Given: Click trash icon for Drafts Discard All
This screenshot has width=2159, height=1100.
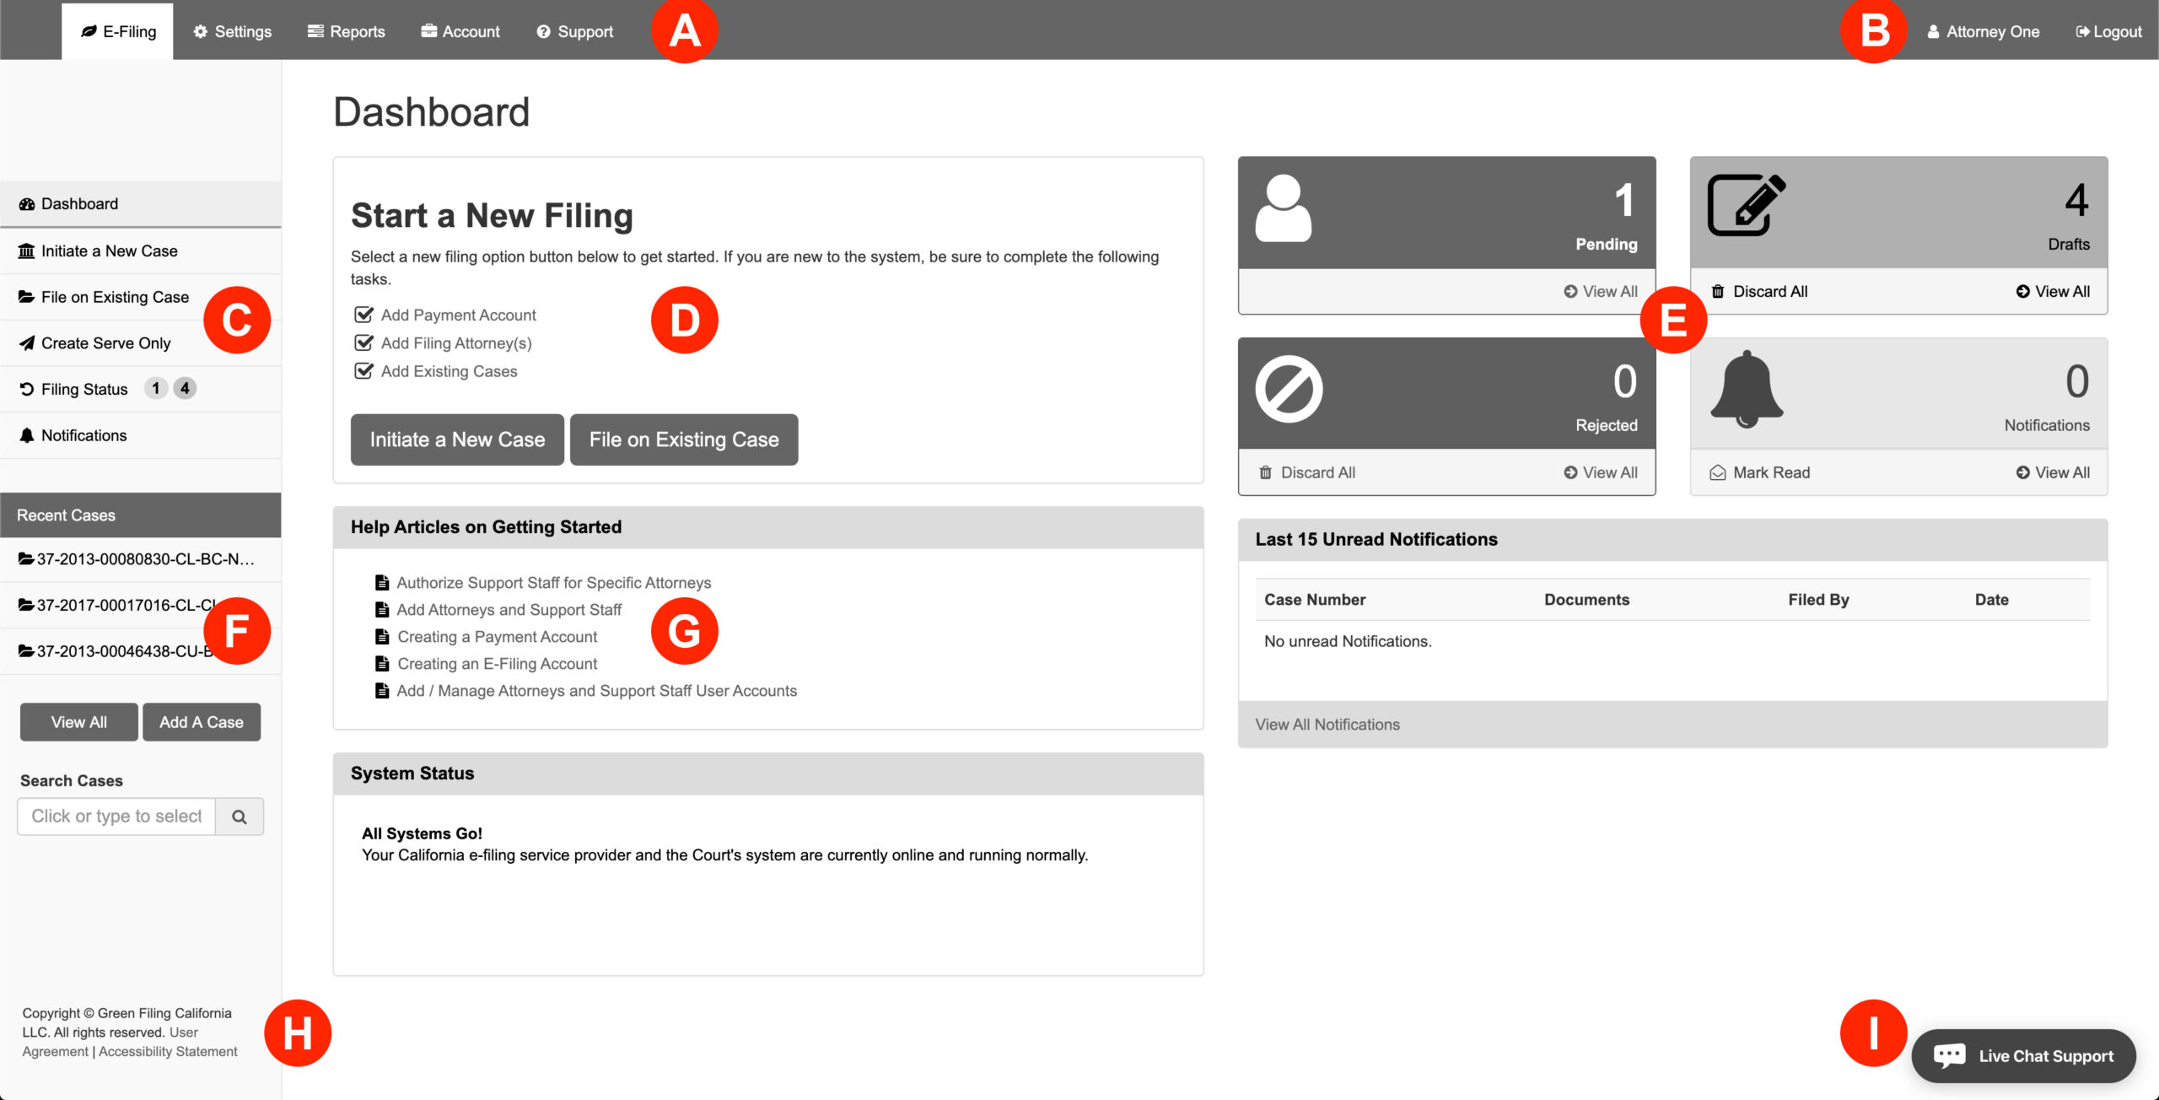Looking at the screenshot, I should [x=1717, y=292].
